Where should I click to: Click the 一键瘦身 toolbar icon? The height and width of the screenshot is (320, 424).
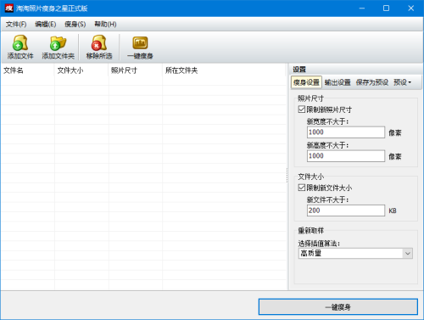(x=140, y=43)
